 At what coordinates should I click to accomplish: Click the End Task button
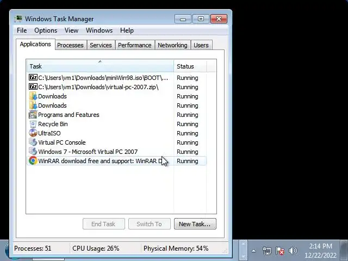point(104,224)
